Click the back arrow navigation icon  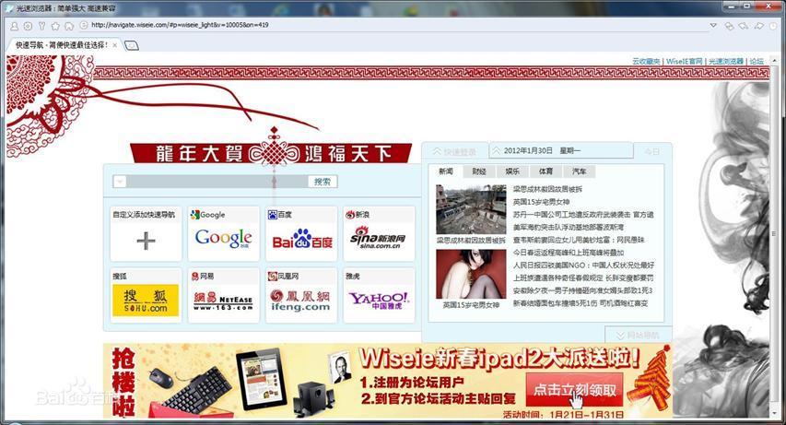tap(745, 26)
